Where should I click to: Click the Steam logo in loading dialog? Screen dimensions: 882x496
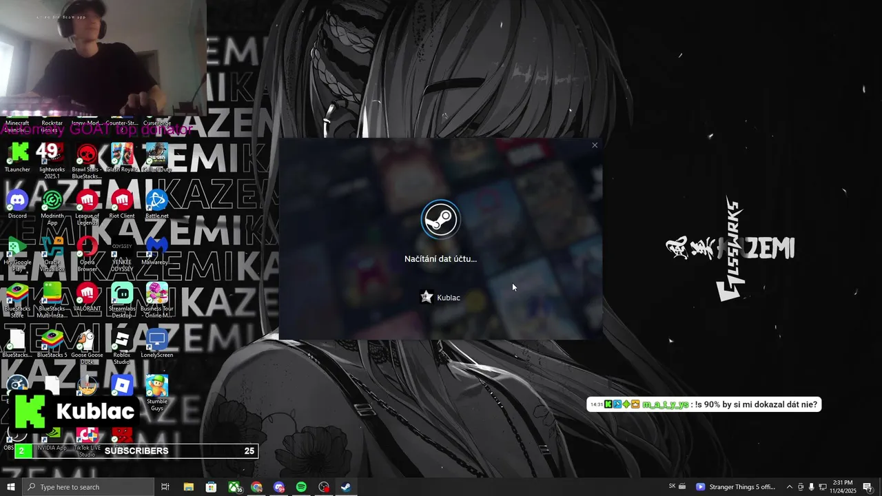pyautogui.click(x=440, y=219)
